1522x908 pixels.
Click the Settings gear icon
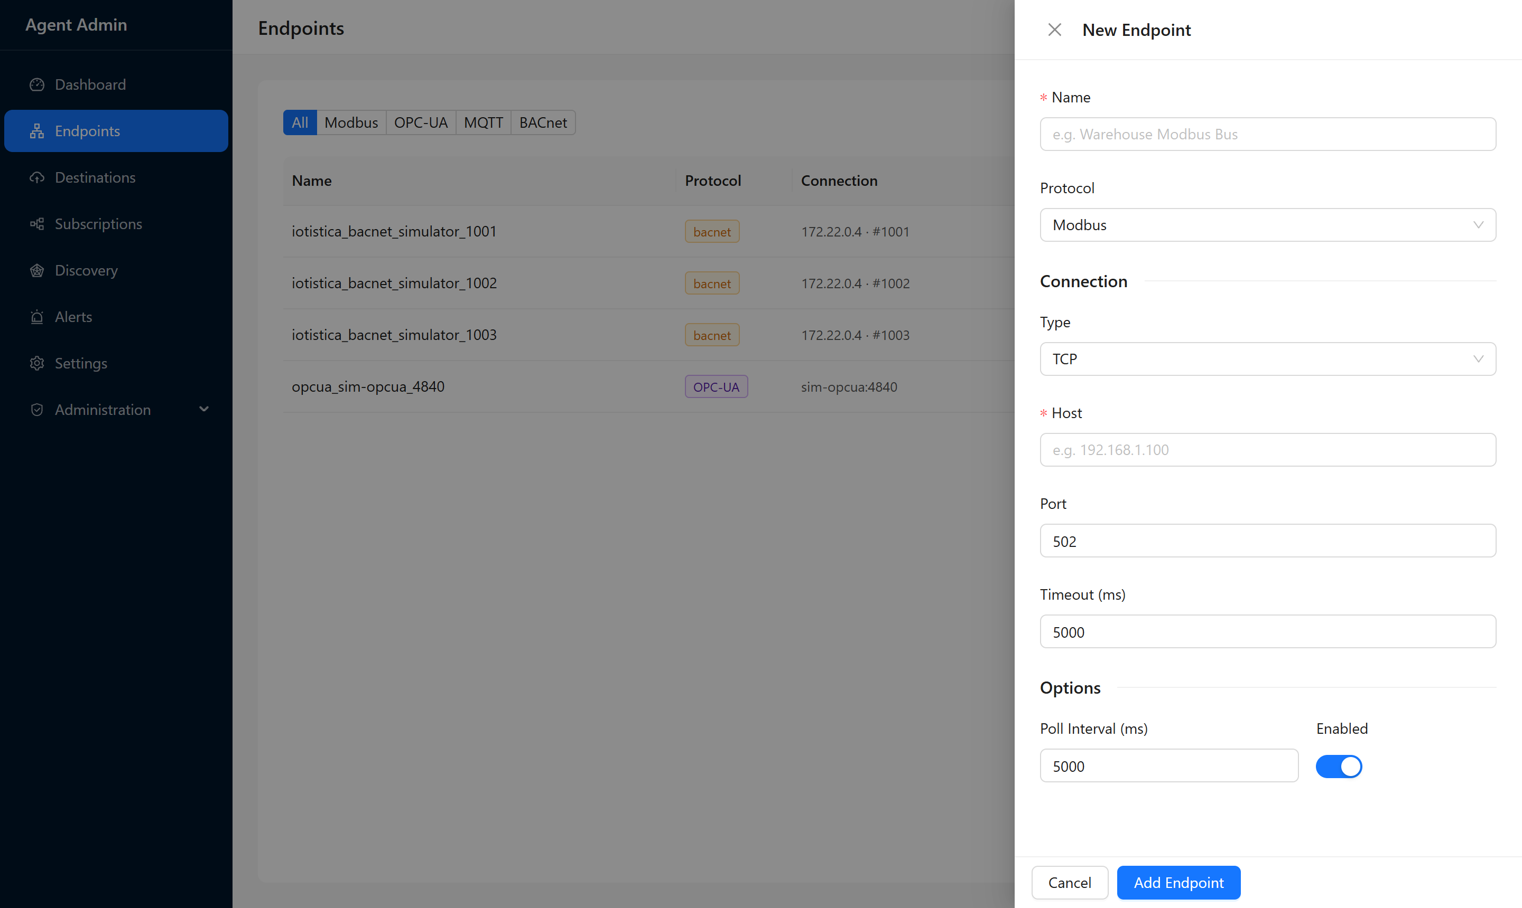[x=37, y=363]
